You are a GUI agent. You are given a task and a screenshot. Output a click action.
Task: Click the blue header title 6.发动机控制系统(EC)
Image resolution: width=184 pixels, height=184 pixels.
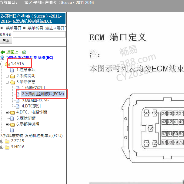(32, 18)
